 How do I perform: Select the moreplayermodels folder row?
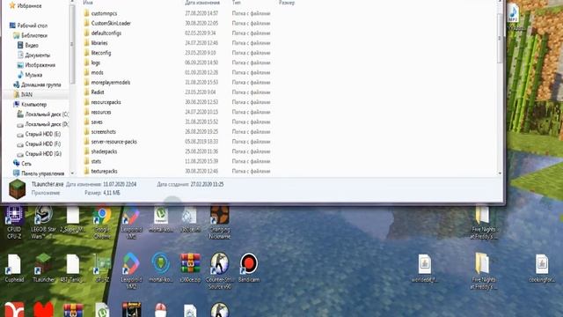tap(177, 82)
